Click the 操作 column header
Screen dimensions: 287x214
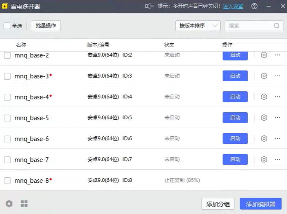click(x=227, y=45)
